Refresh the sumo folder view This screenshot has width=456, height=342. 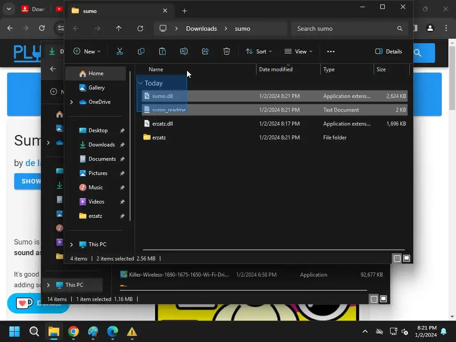point(140,28)
